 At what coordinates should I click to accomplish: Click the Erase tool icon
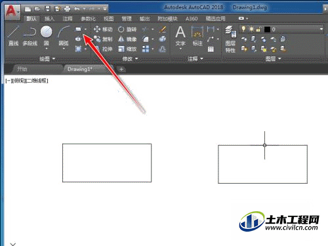click(x=163, y=29)
